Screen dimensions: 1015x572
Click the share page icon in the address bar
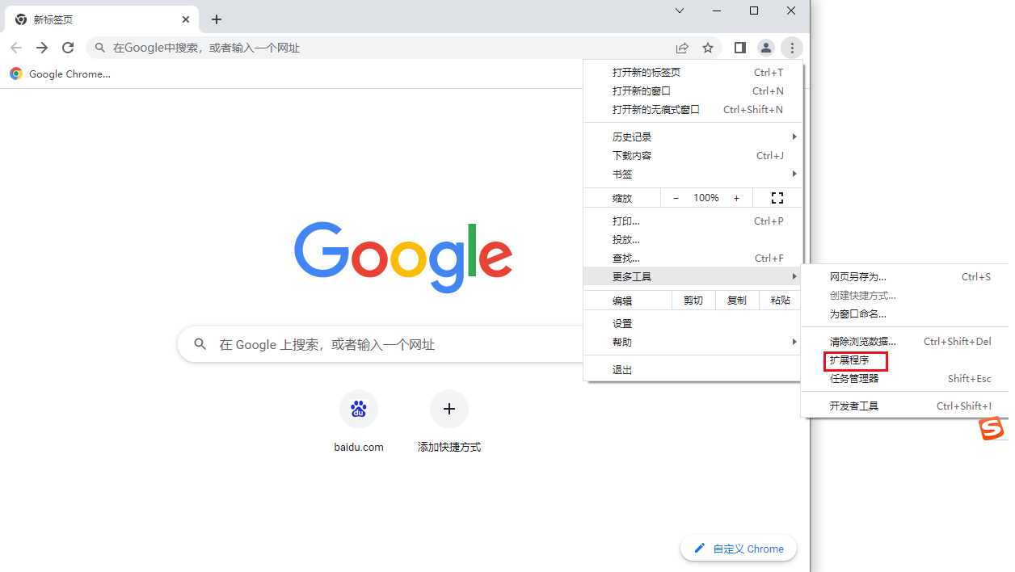tap(682, 48)
